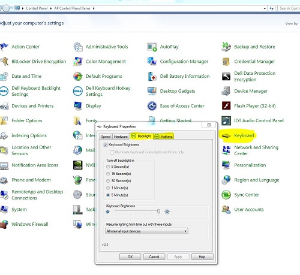Click Control Panel in the breadcrumb
This screenshot has height=275, width=300.
pos(37,8)
